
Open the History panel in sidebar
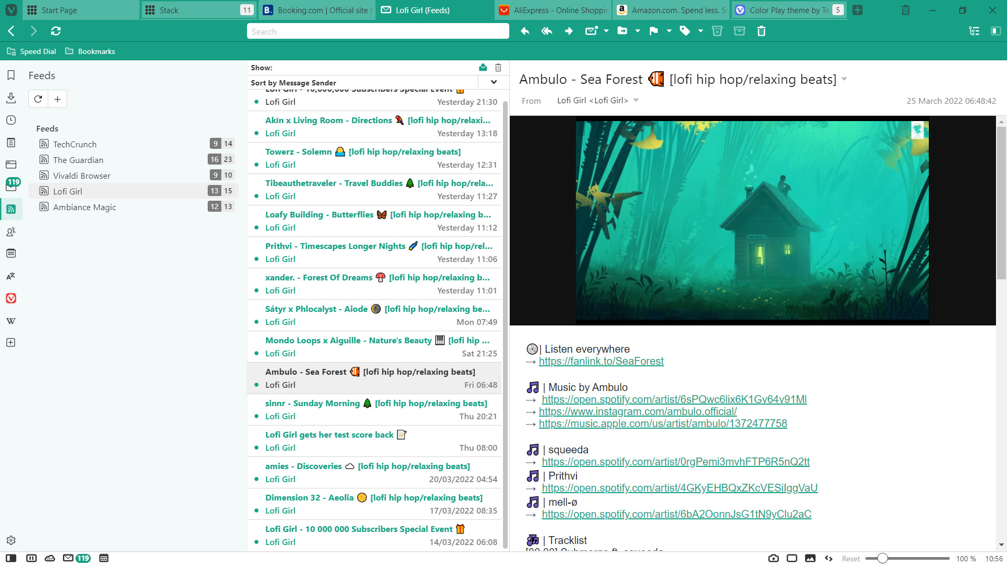(x=12, y=119)
